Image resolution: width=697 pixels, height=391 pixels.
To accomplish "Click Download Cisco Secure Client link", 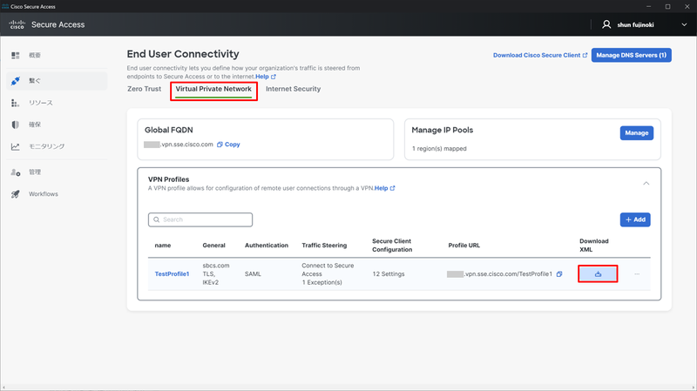I will click(x=540, y=55).
